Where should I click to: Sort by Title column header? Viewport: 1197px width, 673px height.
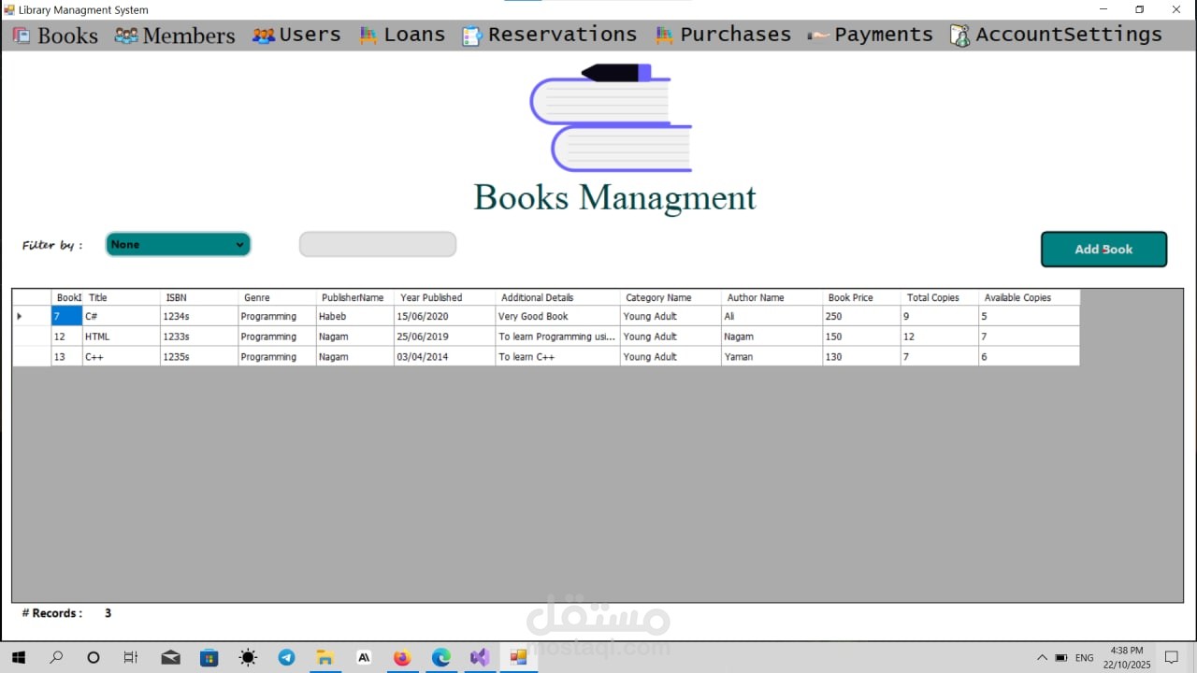[121, 297]
